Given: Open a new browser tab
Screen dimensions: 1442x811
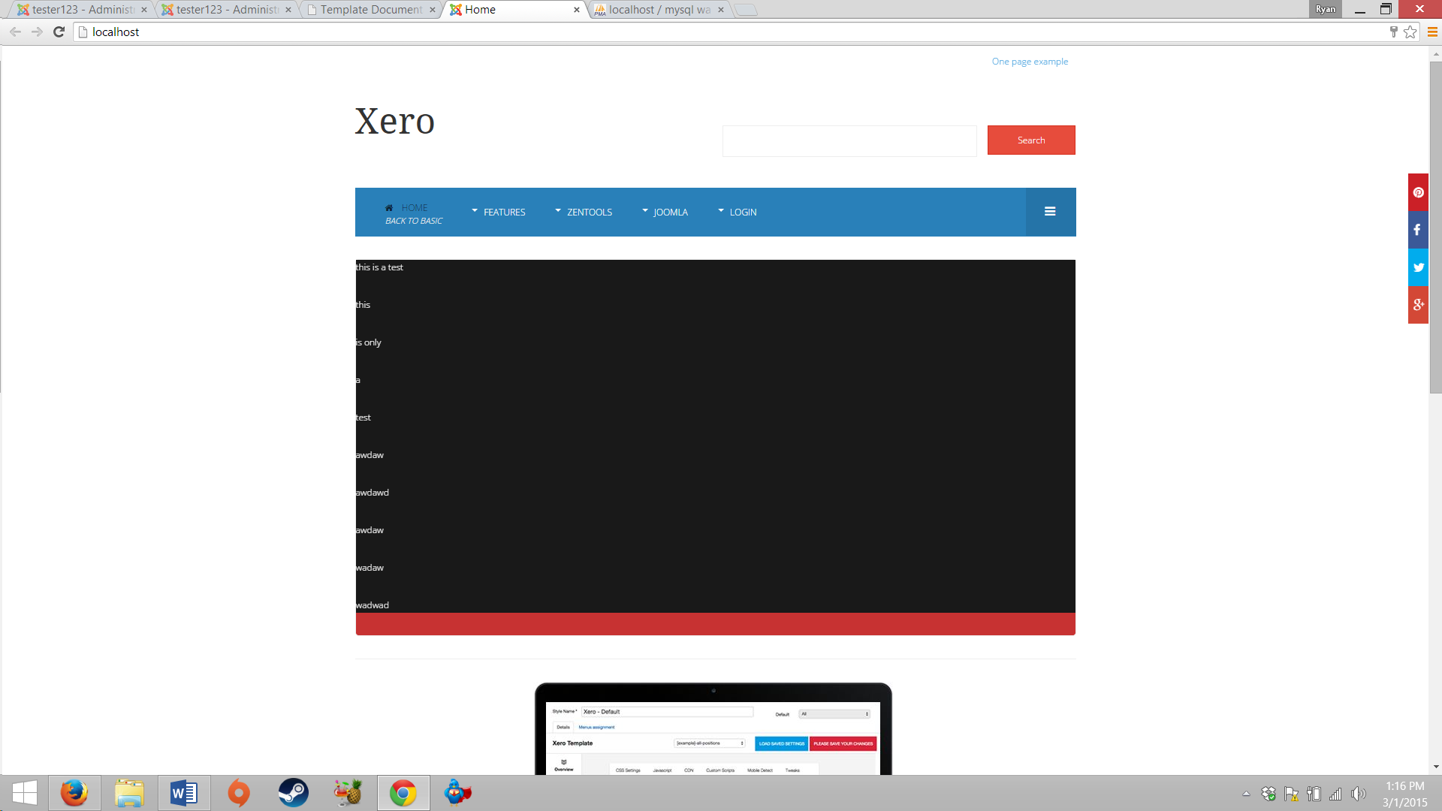Looking at the screenshot, I should (745, 10).
